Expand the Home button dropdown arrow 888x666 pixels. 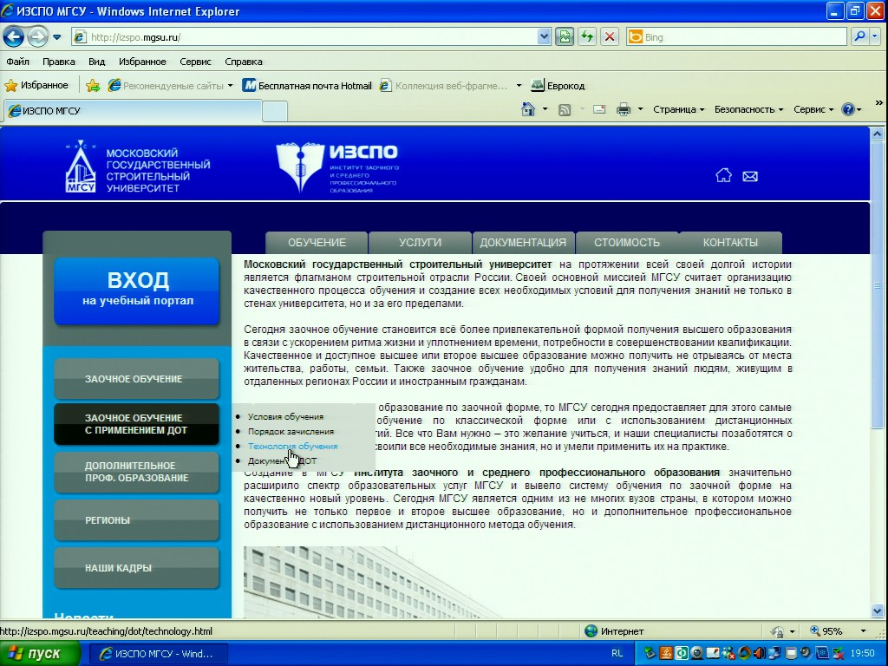pyautogui.click(x=545, y=109)
